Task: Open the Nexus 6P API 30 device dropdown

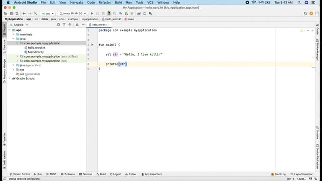Action: pos(72,14)
